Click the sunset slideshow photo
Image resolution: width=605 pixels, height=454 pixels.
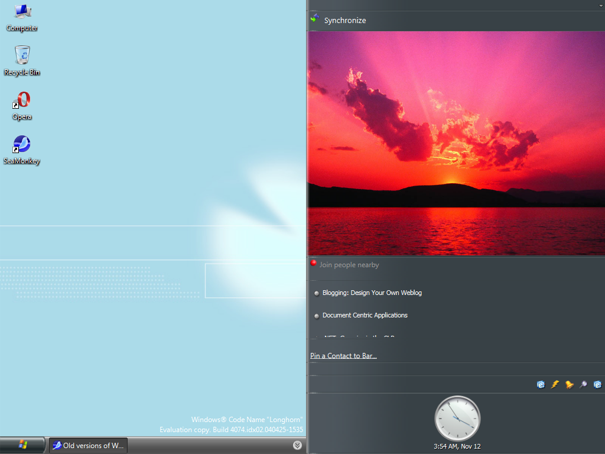(x=456, y=143)
